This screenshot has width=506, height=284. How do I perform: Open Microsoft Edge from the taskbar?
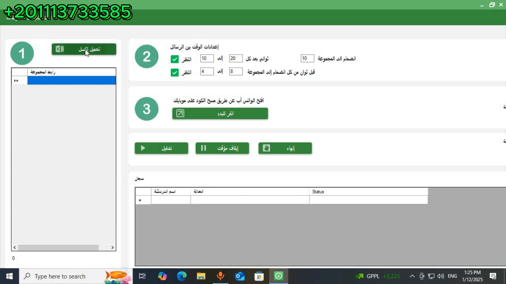point(182,276)
